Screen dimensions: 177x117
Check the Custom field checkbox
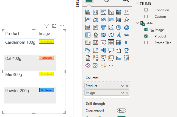[146, 16]
